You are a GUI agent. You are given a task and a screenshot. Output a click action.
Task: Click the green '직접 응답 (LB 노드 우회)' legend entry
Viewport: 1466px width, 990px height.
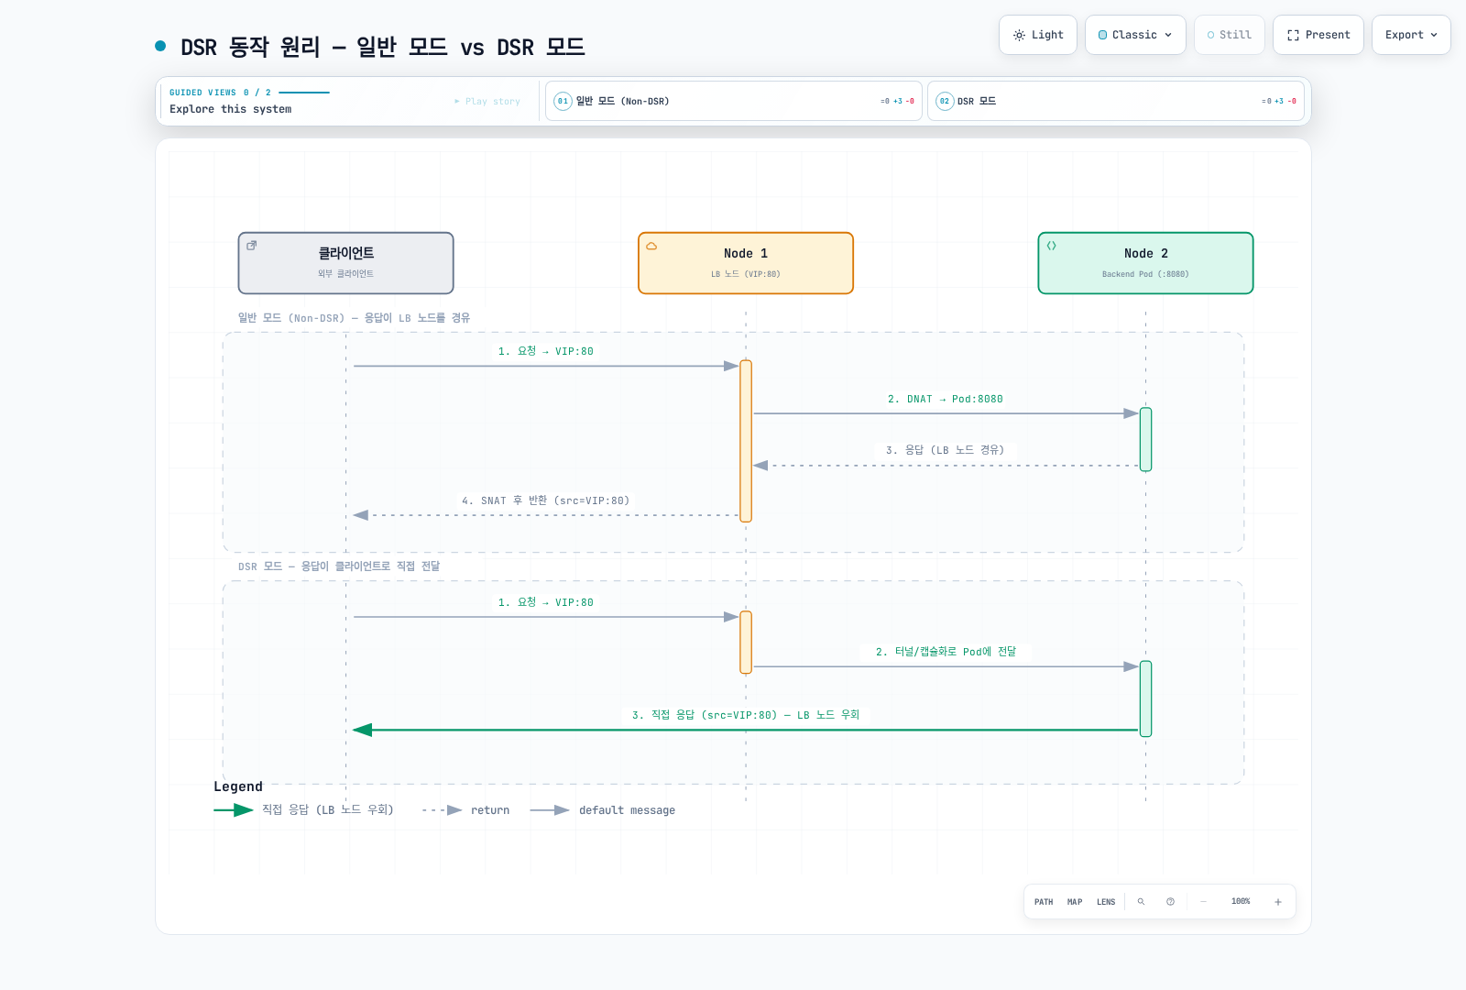click(x=303, y=810)
